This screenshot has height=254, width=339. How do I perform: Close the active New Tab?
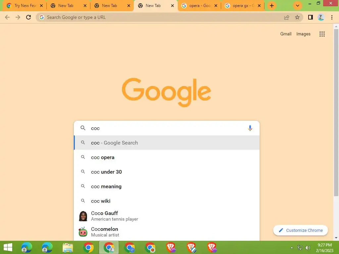pos(172,6)
